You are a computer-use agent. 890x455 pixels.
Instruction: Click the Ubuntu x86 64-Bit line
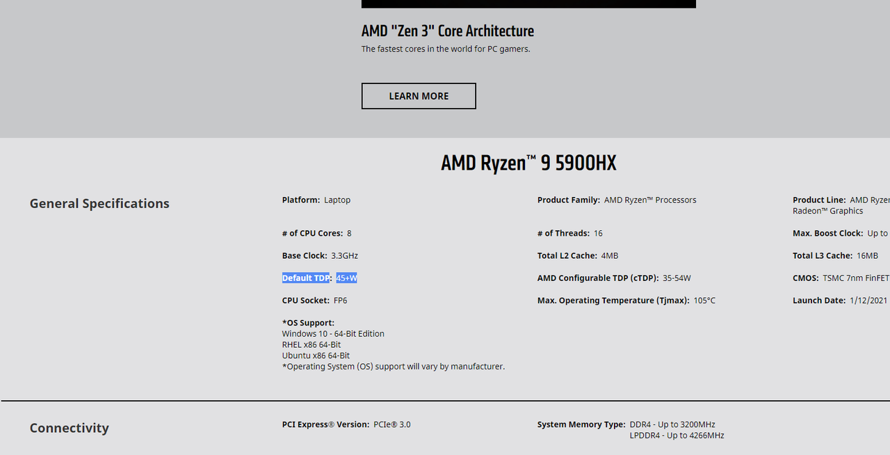(316, 356)
